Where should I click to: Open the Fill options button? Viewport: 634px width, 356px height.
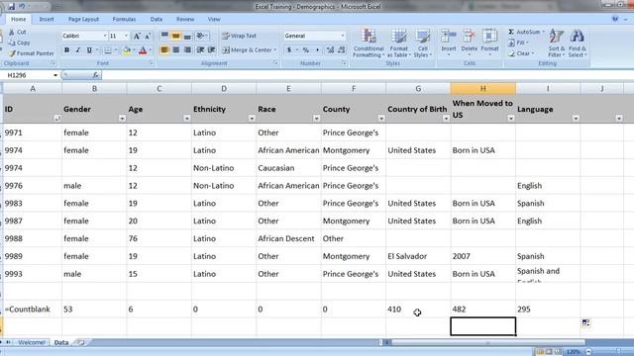click(x=518, y=43)
